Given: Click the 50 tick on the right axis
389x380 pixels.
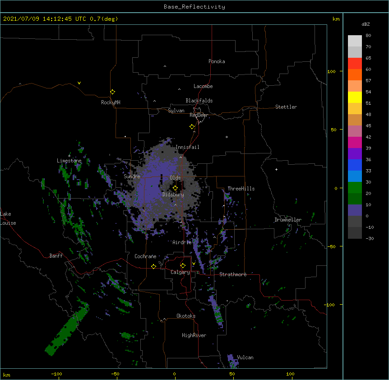Looking at the screenshot, I should coord(333,130).
